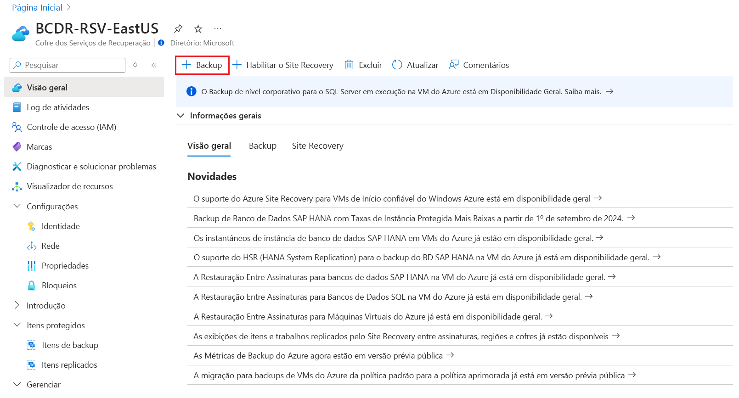Image resolution: width=739 pixels, height=398 pixels.
Task: Click the Itens replicados icon
Action: pyautogui.click(x=32, y=365)
